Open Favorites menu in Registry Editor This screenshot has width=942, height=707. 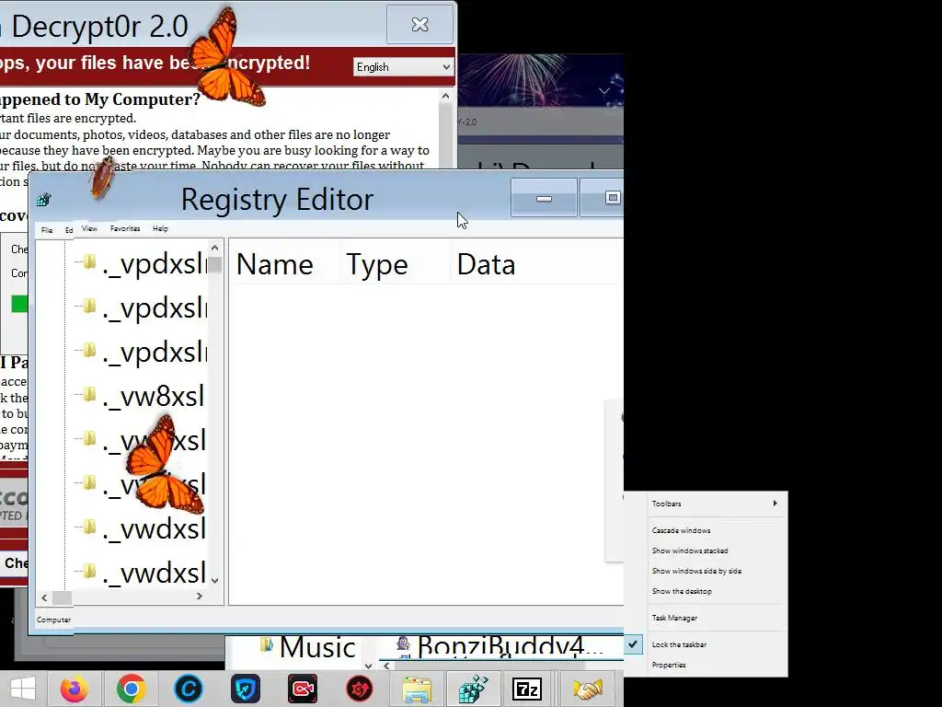pos(125,228)
